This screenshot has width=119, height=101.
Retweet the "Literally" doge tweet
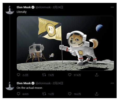coord(44,75)
